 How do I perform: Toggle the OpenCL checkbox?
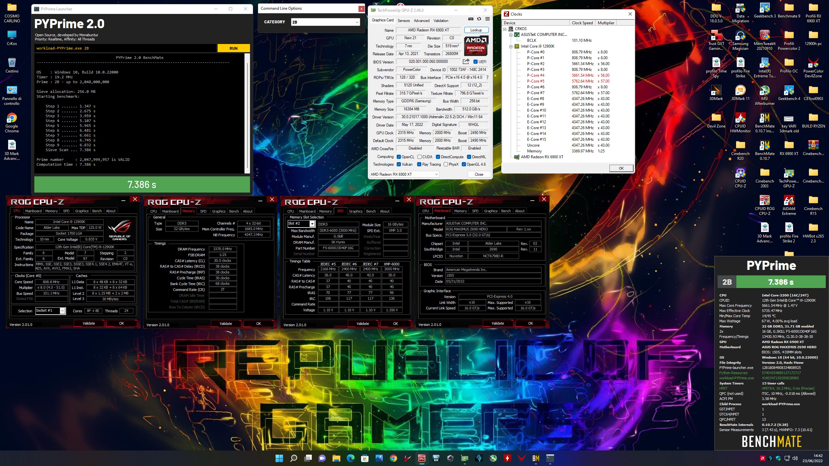(399, 157)
